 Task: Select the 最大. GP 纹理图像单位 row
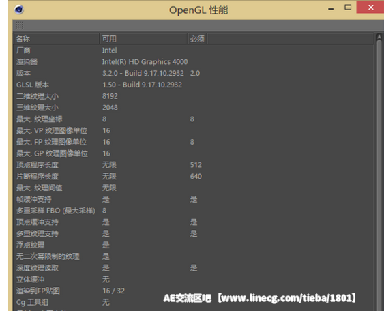point(52,153)
